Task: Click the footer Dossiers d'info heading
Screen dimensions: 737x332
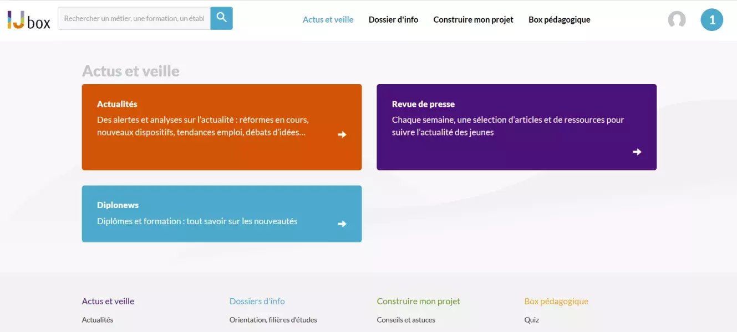Action: 257,302
